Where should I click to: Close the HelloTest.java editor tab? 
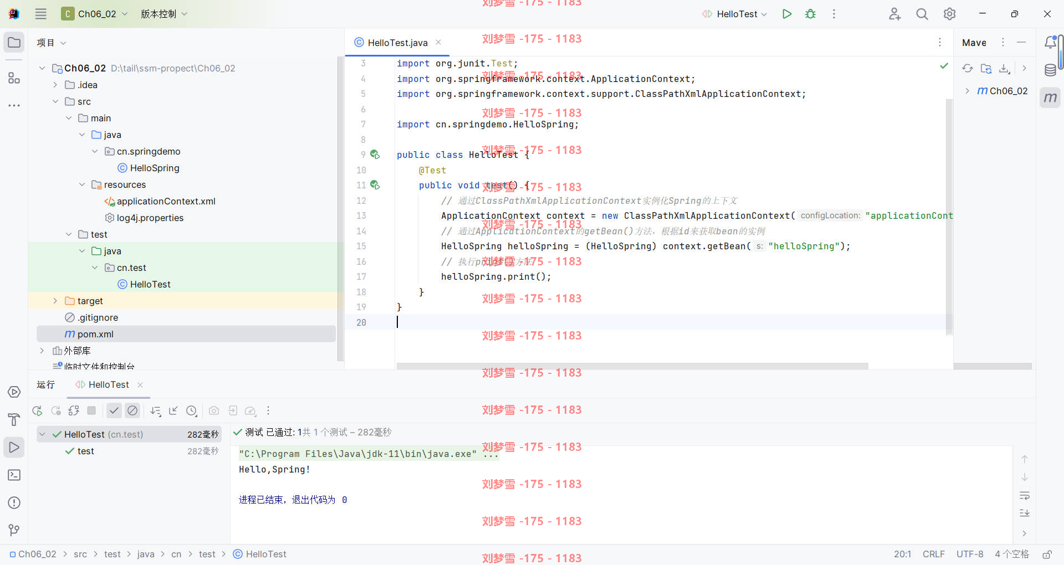click(x=438, y=42)
